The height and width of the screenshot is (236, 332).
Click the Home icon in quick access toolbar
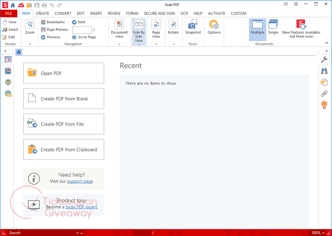tap(13, 5)
